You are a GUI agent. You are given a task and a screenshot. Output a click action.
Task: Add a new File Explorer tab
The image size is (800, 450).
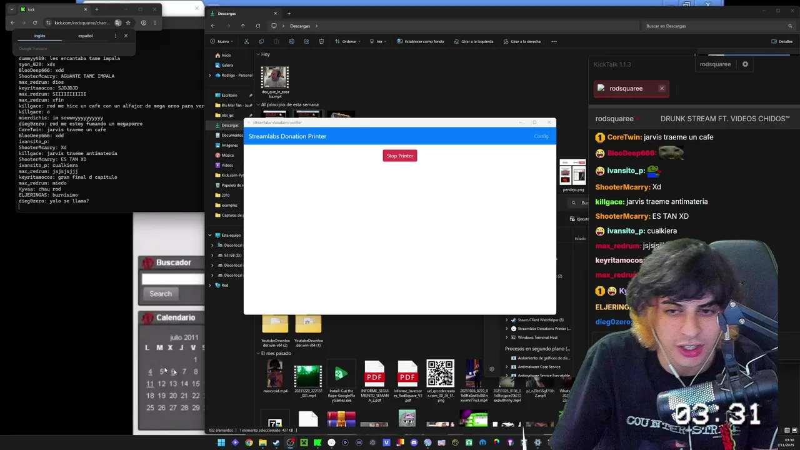[289, 13]
